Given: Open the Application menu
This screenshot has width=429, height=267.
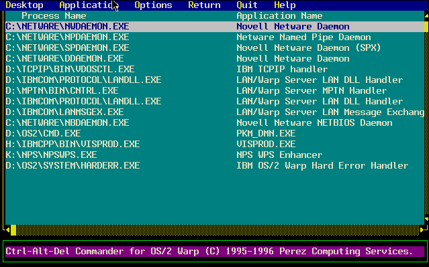Looking at the screenshot, I should (89, 5).
